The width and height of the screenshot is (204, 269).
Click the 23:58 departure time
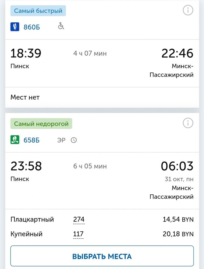pos(26,166)
